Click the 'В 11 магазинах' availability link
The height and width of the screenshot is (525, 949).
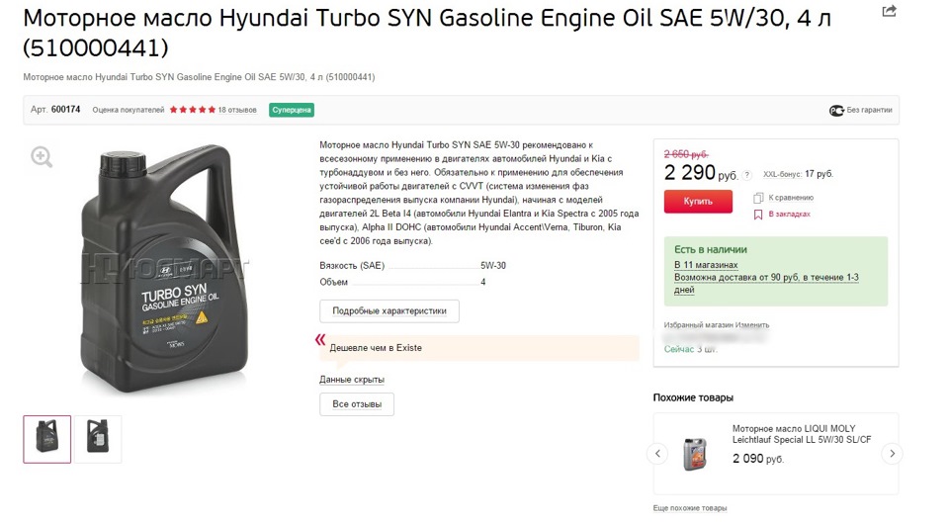(x=706, y=265)
